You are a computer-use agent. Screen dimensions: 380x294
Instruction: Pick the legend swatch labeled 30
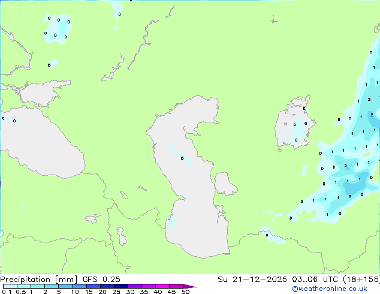tap(130, 287)
